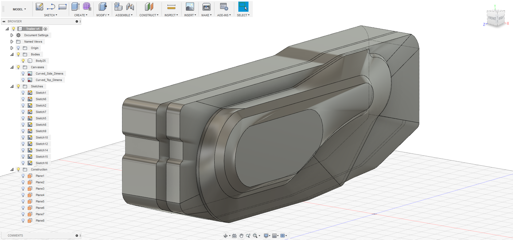Toggle visibility bulb for Body25
This screenshot has height=240, width=513.
(x=23, y=61)
